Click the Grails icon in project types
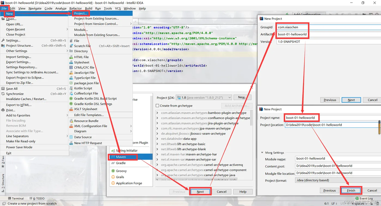The width and height of the screenshot is (381, 206). 113,177
